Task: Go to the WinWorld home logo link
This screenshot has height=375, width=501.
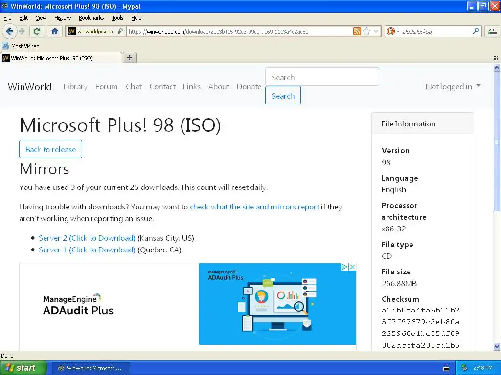Action: point(30,87)
